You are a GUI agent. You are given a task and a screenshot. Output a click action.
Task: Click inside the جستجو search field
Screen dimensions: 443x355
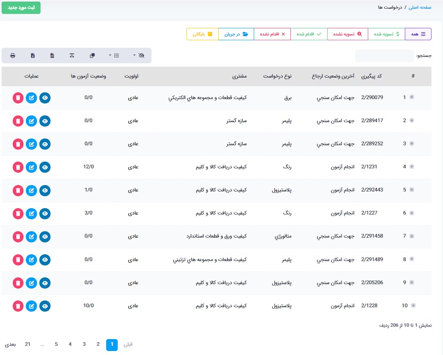point(385,56)
